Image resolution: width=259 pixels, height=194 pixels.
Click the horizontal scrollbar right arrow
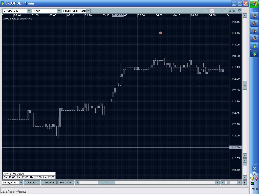(218, 182)
